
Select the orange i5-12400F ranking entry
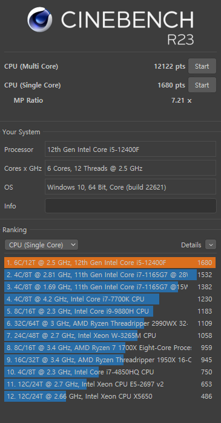pos(110,263)
